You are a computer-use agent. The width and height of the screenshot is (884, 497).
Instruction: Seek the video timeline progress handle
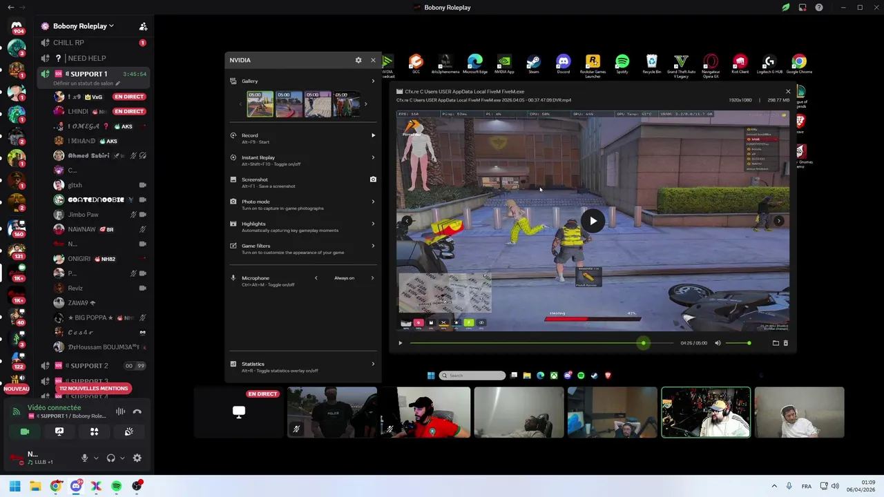[x=643, y=343]
